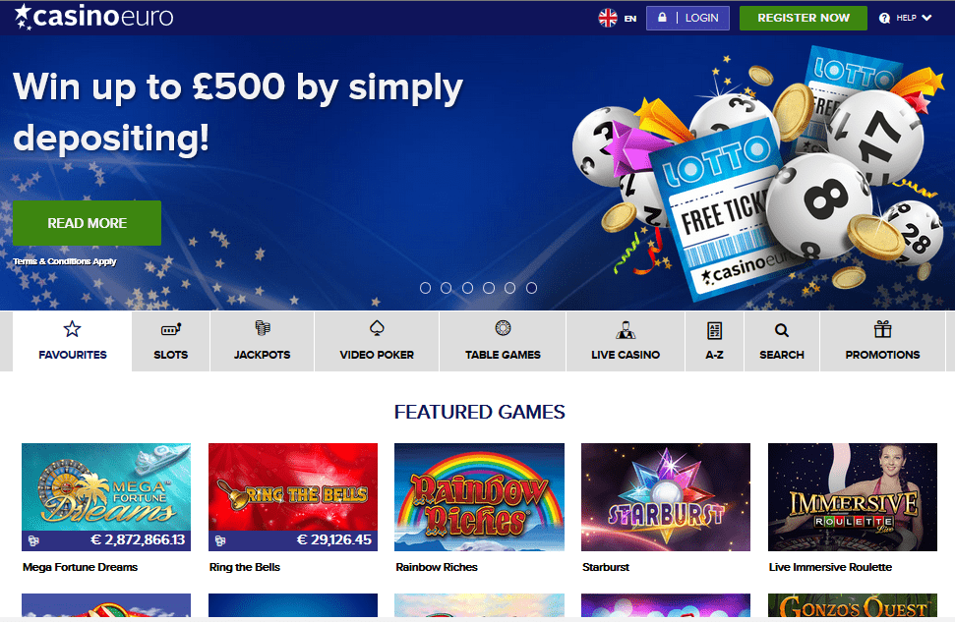Open Terms & Conditions Apply link
955x622 pixels.
coord(65,261)
